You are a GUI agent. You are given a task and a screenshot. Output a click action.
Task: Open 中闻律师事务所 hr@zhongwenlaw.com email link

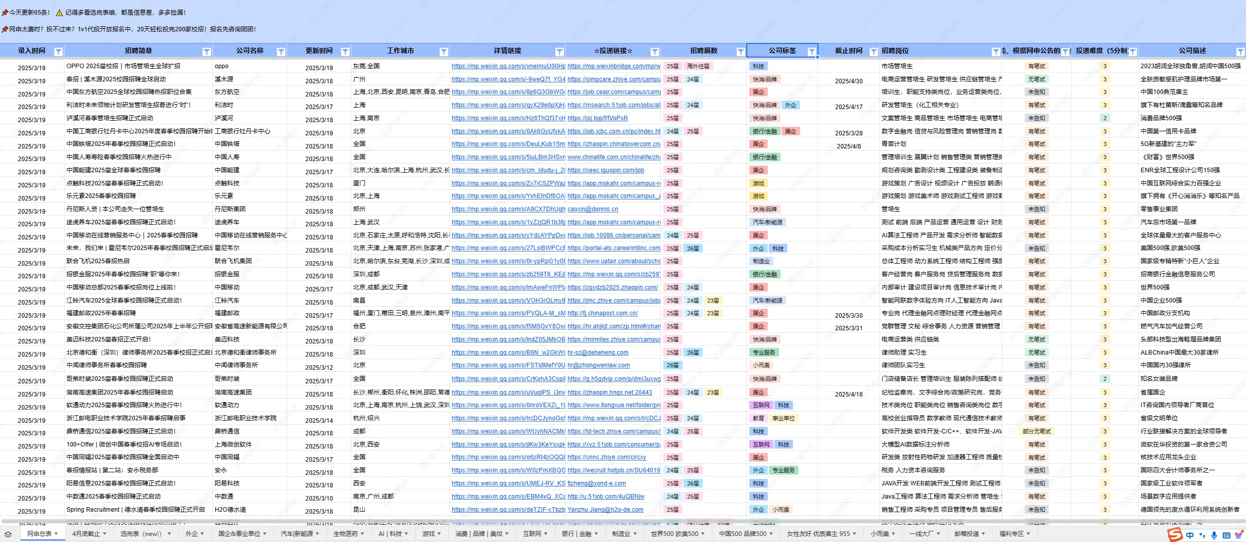click(x=599, y=365)
